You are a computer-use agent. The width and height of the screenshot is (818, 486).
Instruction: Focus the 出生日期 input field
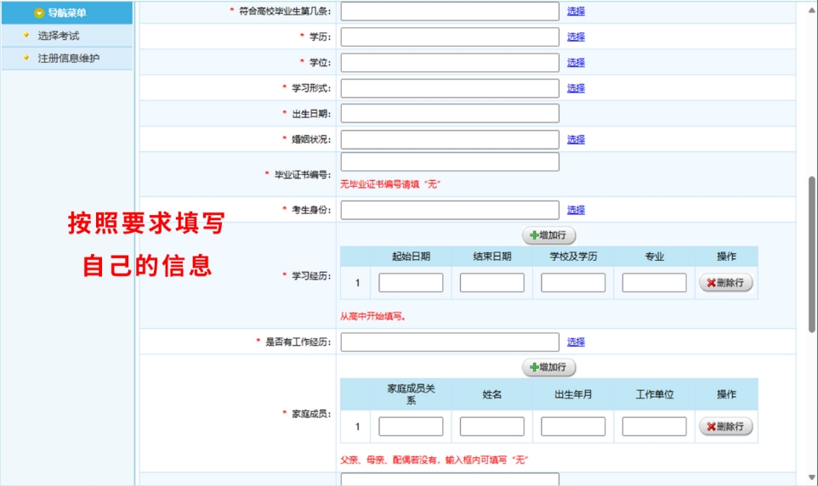click(x=450, y=113)
